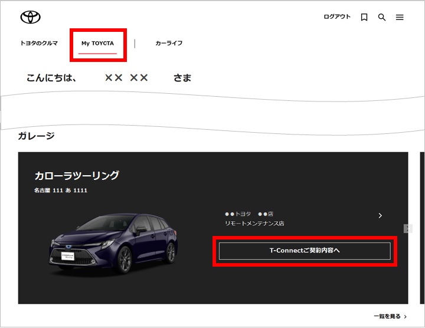Open the search magnifier icon

[382, 17]
